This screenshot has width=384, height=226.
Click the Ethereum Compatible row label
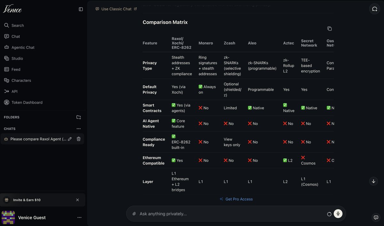tap(154, 160)
